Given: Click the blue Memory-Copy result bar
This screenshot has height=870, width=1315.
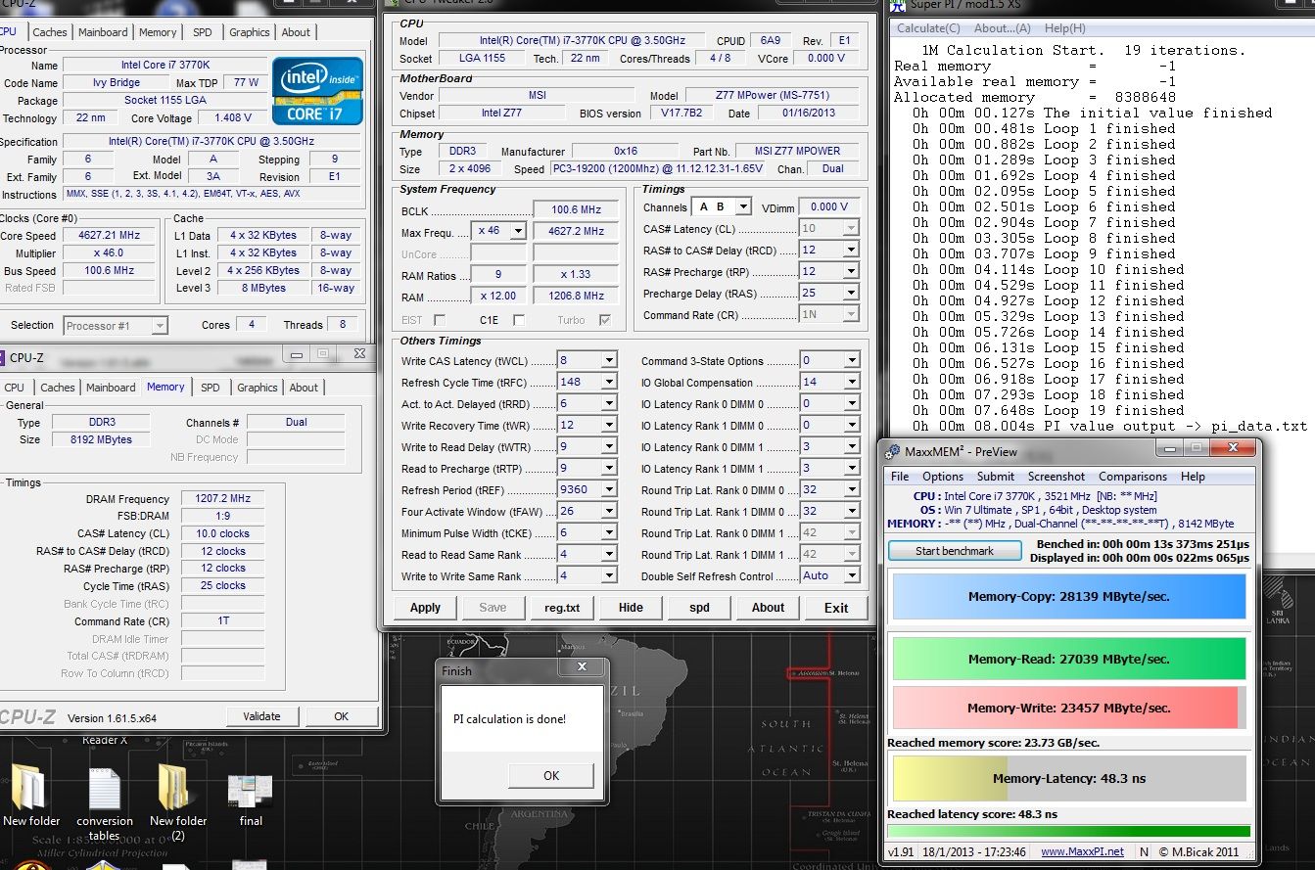Looking at the screenshot, I should (x=1068, y=596).
